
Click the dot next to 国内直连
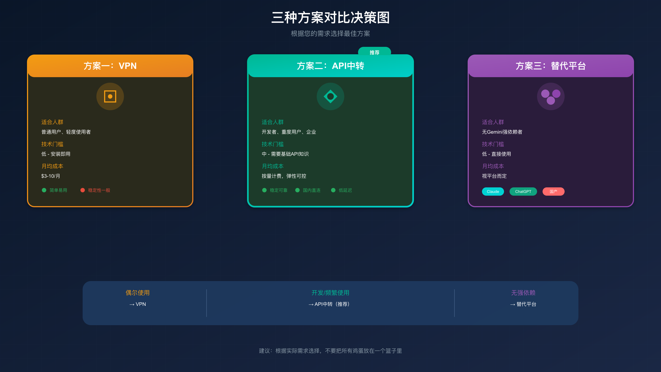pyautogui.click(x=297, y=190)
